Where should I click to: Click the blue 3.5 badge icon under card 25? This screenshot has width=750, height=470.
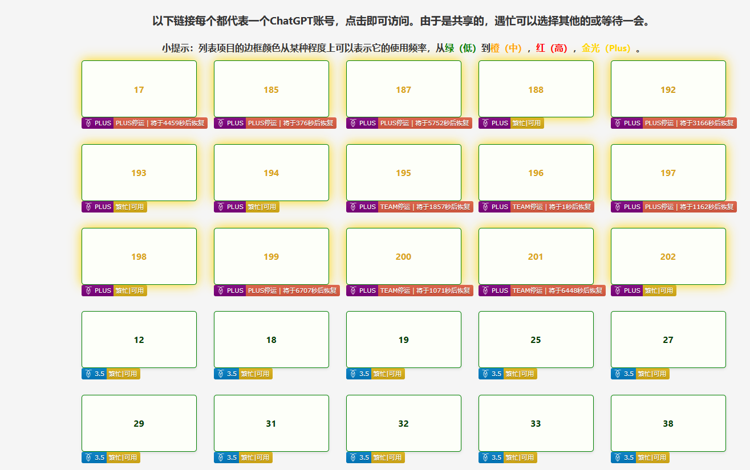point(485,374)
